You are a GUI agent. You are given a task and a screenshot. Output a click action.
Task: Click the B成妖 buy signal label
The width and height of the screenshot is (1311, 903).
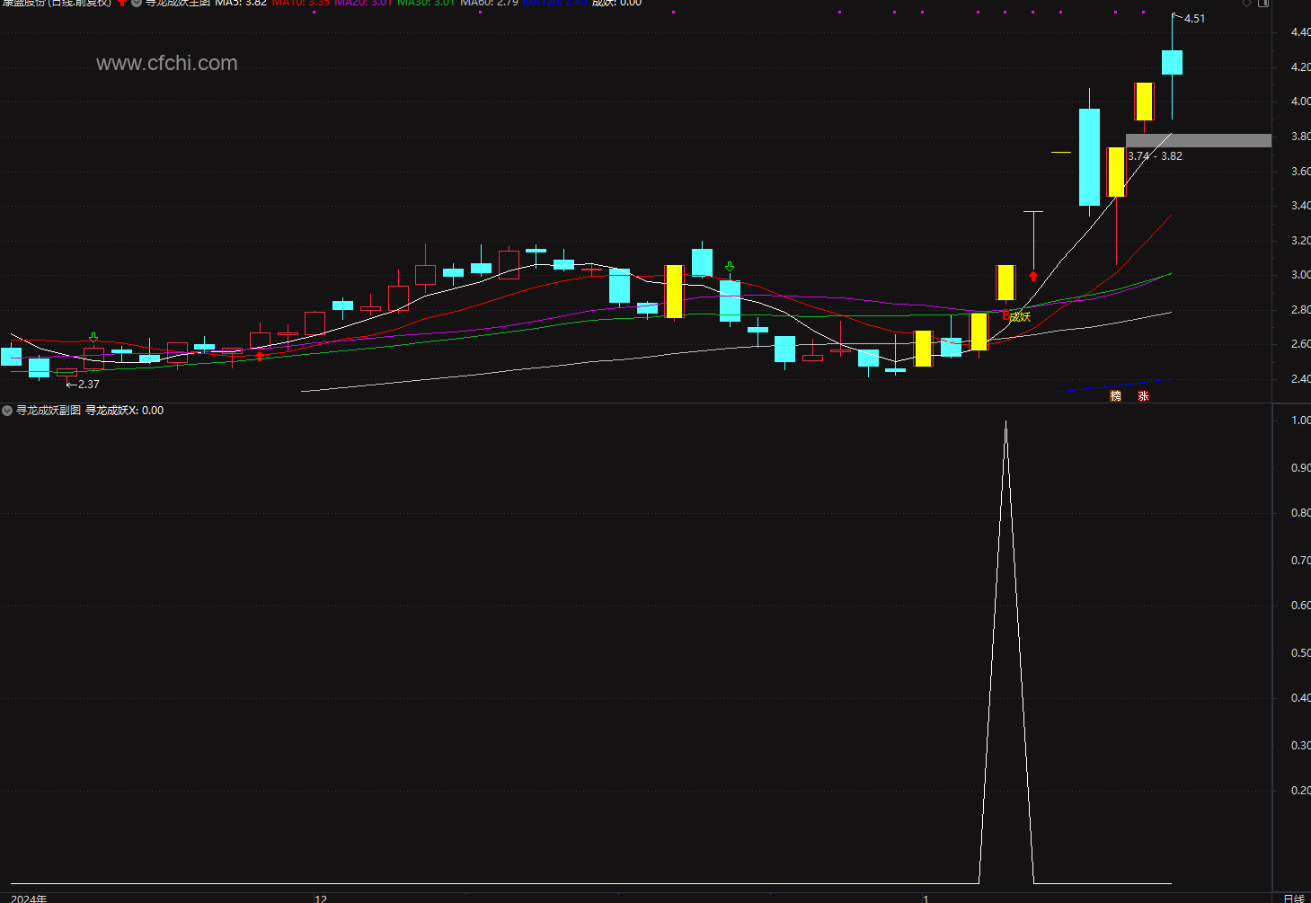coord(1016,316)
